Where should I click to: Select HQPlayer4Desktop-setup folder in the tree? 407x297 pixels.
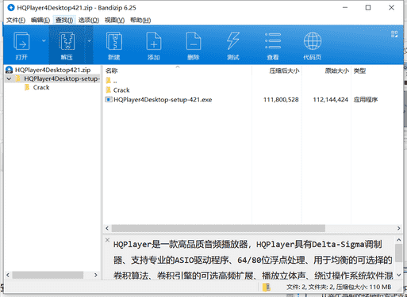[61, 78]
